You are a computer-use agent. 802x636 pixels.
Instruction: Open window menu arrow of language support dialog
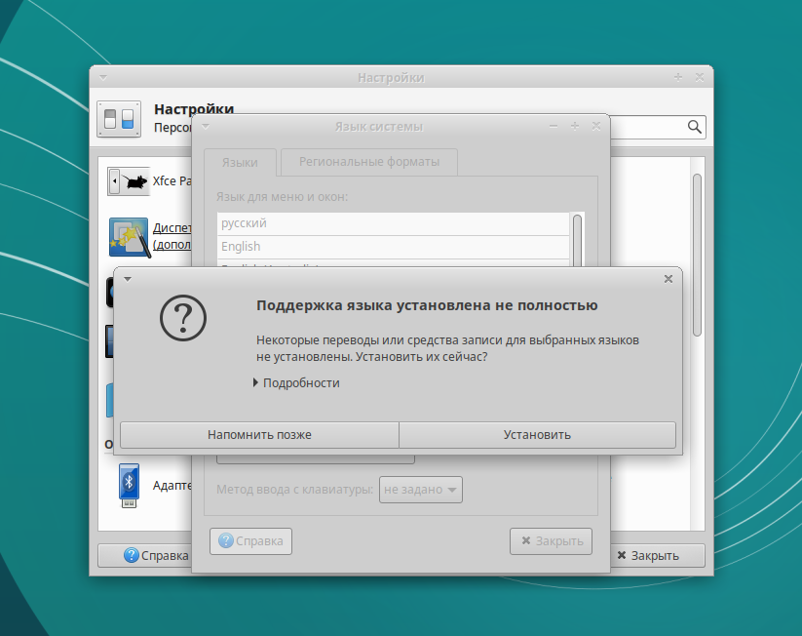pyautogui.click(x=128, y=279)
